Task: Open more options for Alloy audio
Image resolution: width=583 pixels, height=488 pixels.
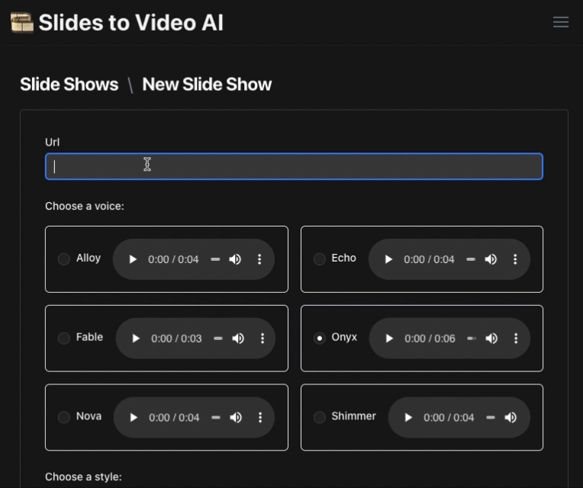Action: tap(259, 259)
